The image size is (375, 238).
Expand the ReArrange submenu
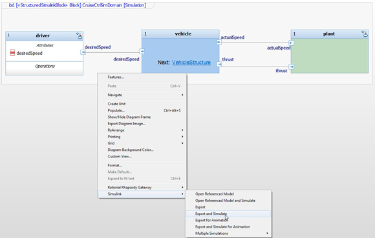point(142,130)
